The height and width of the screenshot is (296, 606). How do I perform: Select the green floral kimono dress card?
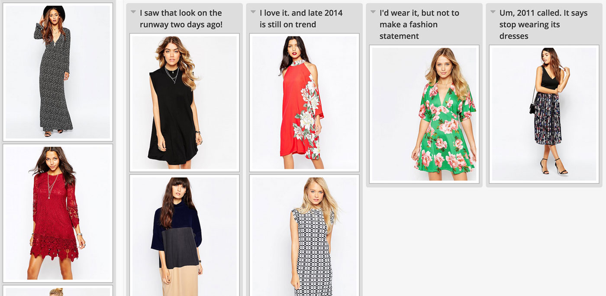(x=424, y=114)
